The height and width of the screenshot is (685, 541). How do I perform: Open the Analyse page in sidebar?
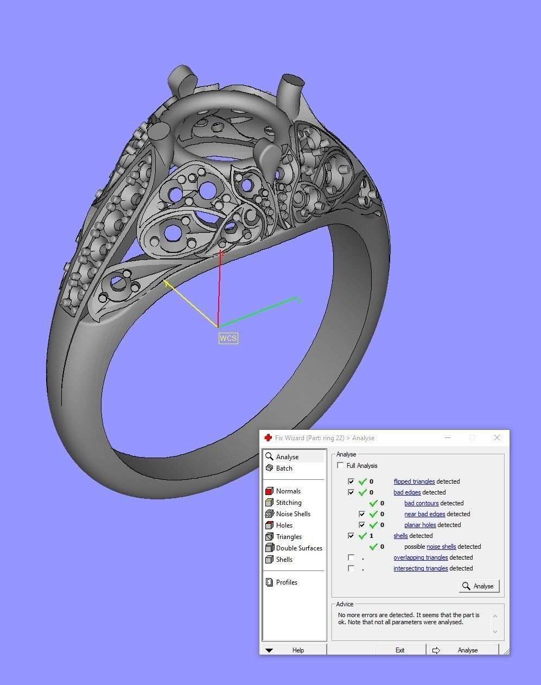294,457
